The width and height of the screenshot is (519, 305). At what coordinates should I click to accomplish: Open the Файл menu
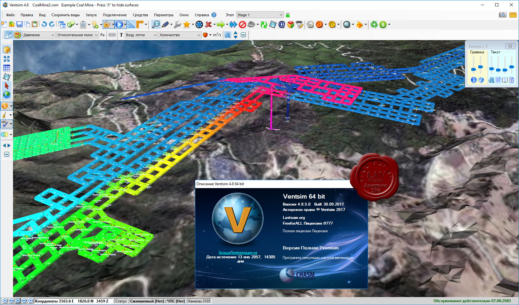click(x=10, y=15)
